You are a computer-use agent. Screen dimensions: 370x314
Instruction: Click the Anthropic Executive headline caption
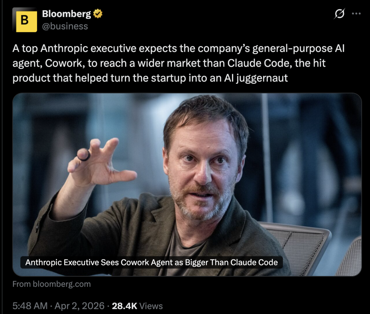[151, 263]
